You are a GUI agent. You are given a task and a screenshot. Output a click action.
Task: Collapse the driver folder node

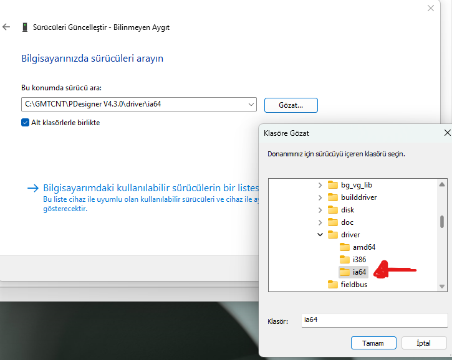(x=320, y=234)
